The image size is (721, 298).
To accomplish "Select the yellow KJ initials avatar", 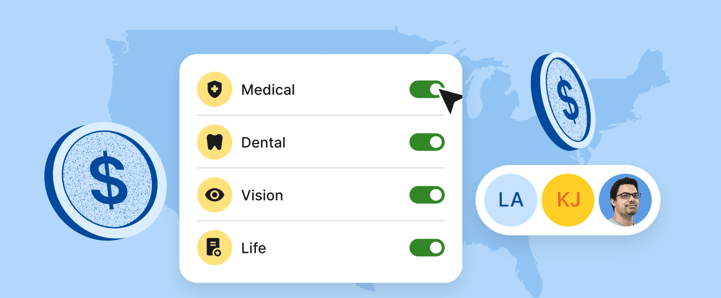I will pyautogui.click(x=567, y=200).
